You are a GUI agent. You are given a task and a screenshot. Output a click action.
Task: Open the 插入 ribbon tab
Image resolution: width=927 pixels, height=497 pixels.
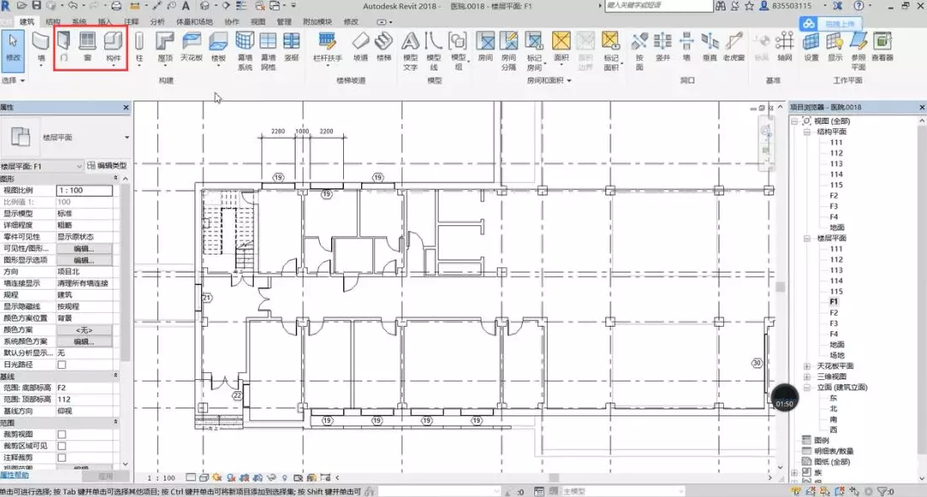pyautogui.click(x=105, y=21)
